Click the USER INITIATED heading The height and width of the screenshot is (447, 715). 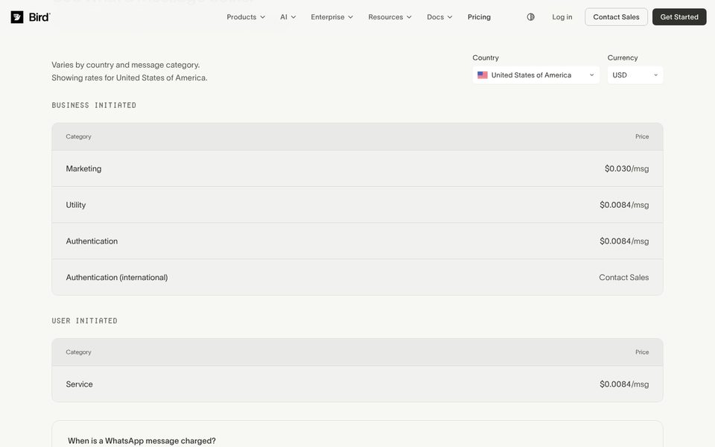(x=84, y=320)
